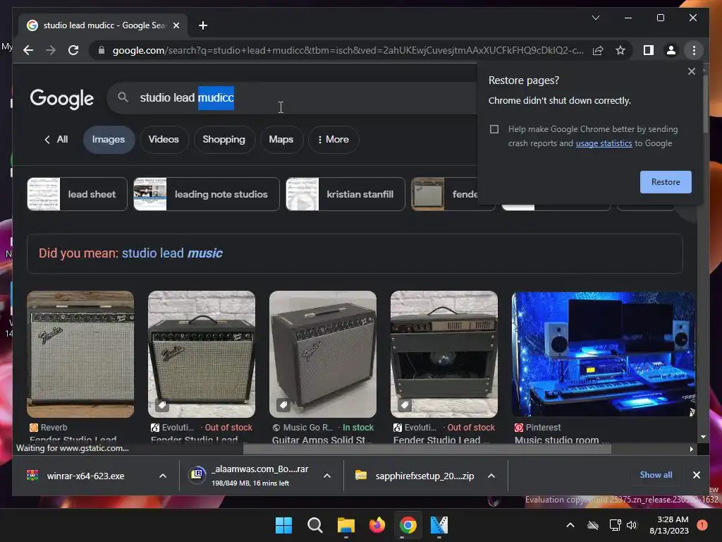
Task: Open the tab search dropdown
Action: coord(595,18)
